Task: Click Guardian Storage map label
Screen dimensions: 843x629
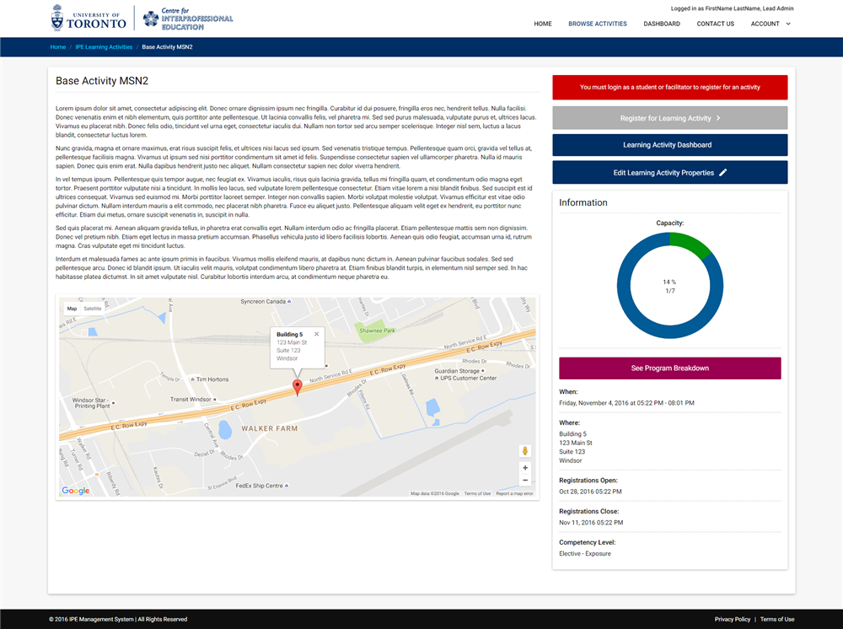Action: 459,371
